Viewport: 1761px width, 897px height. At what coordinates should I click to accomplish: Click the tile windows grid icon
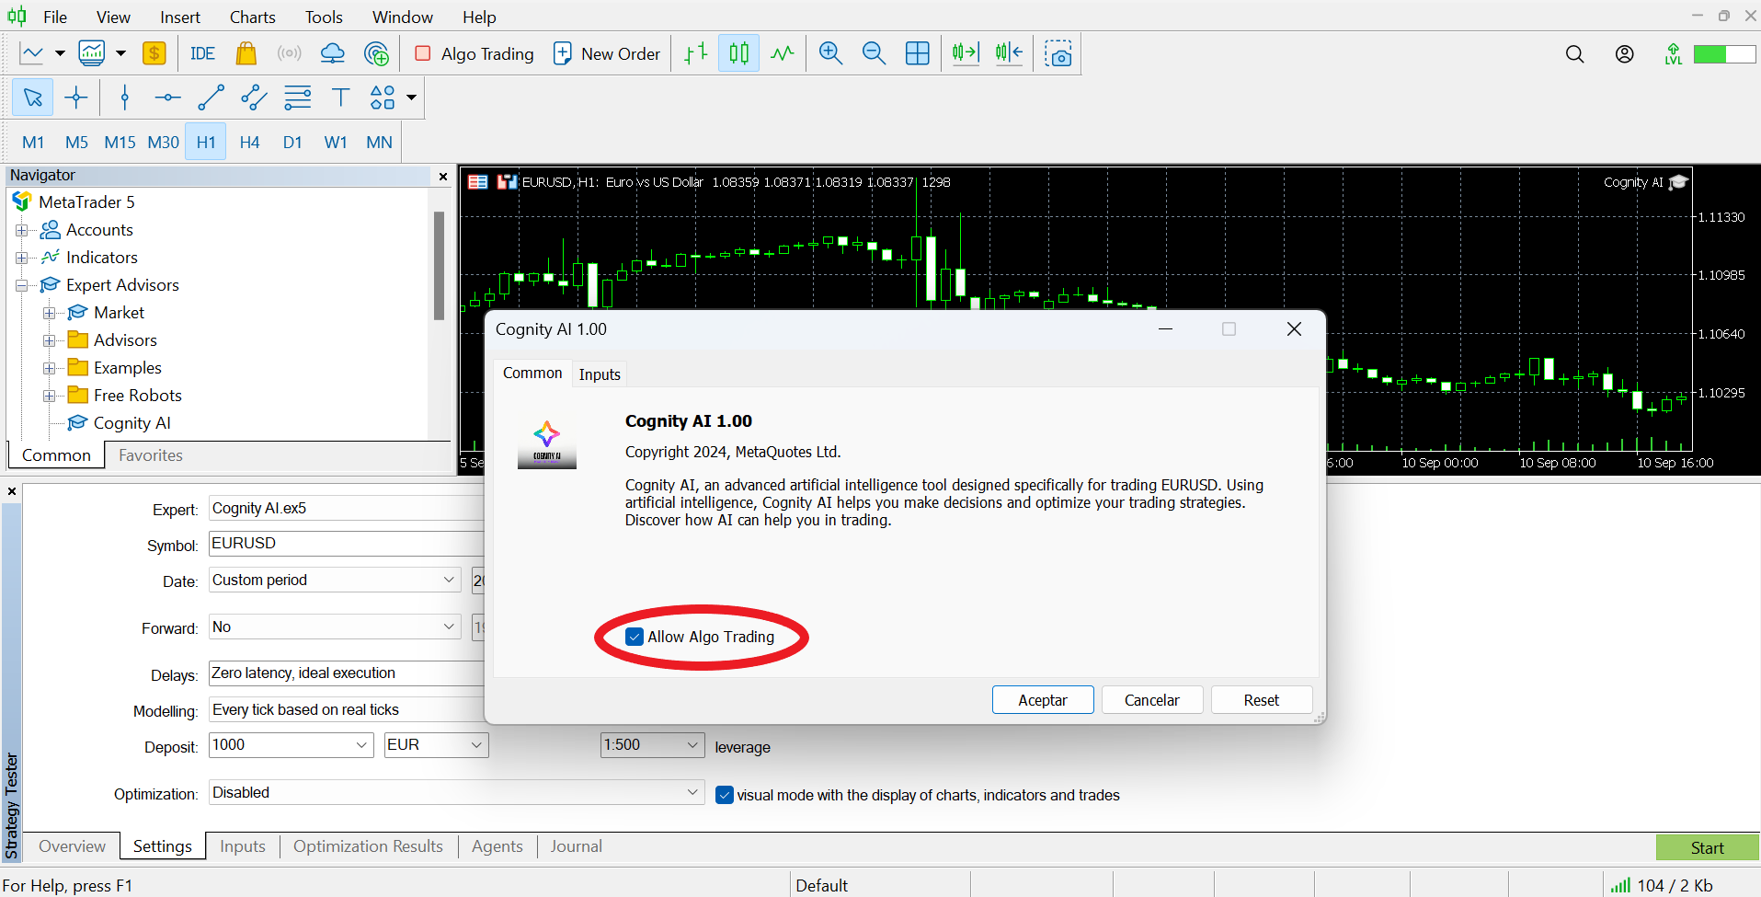pyautogui.click(x=918, y=53)
